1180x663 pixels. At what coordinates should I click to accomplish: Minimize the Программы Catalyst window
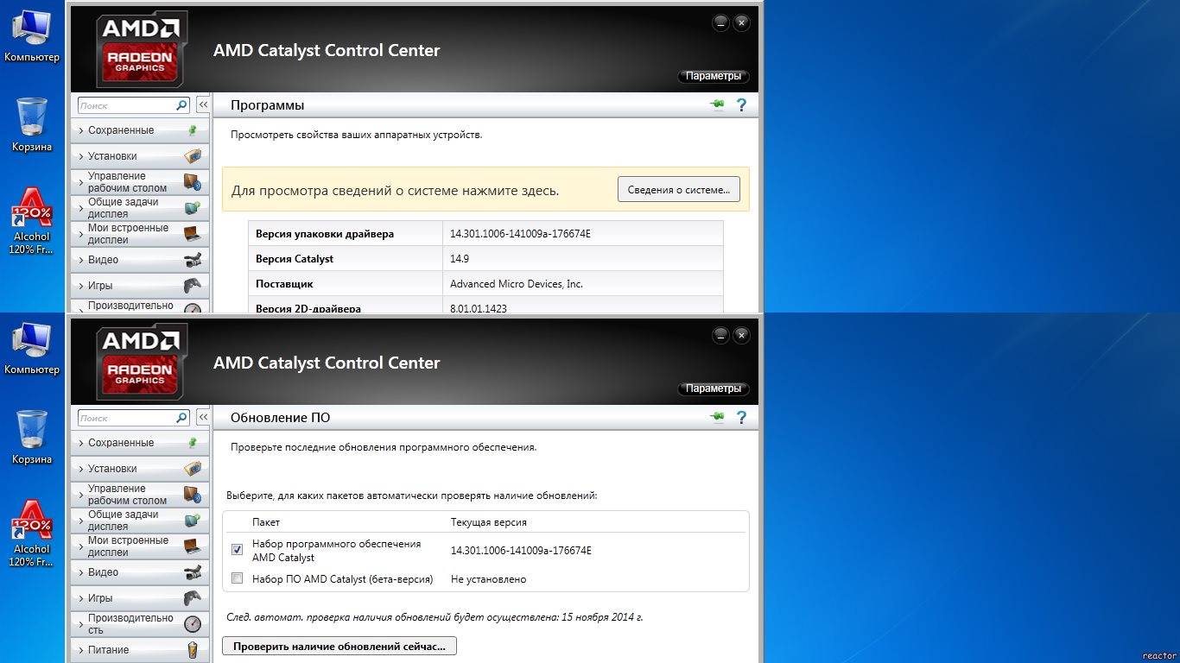point(720,22)
